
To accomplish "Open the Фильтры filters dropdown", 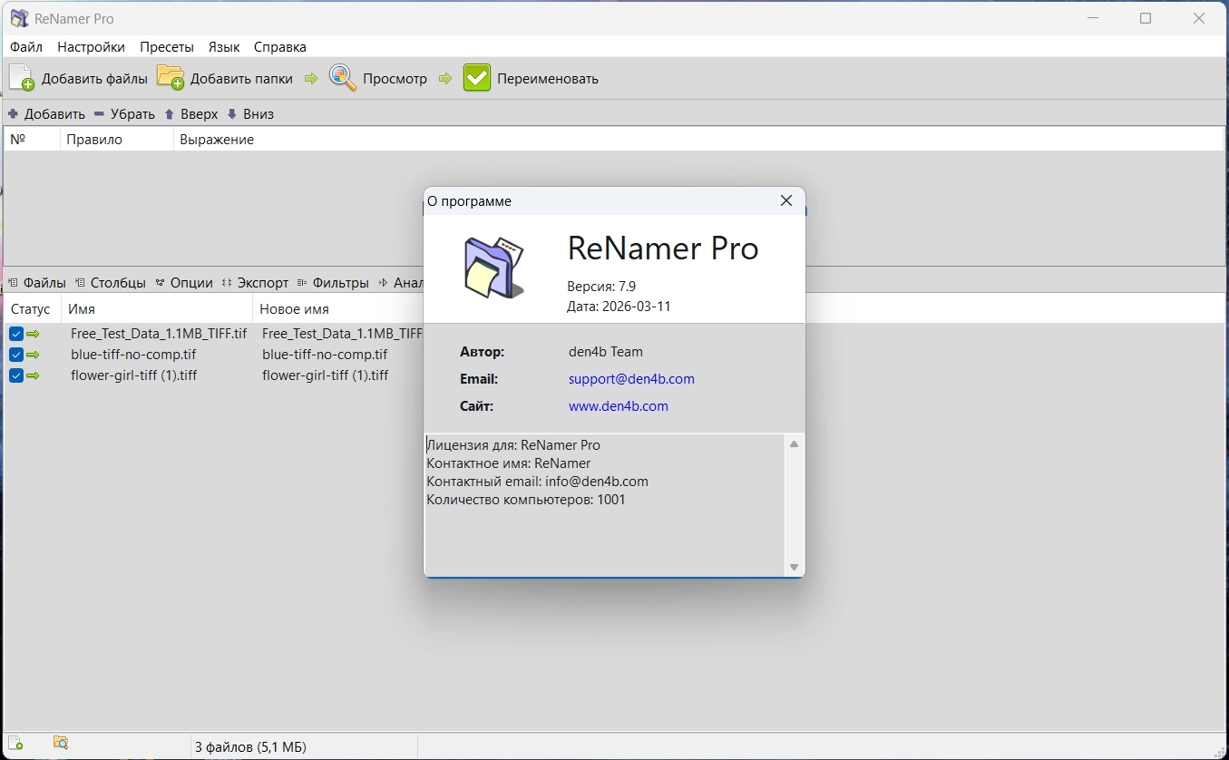I will [334, 283].
